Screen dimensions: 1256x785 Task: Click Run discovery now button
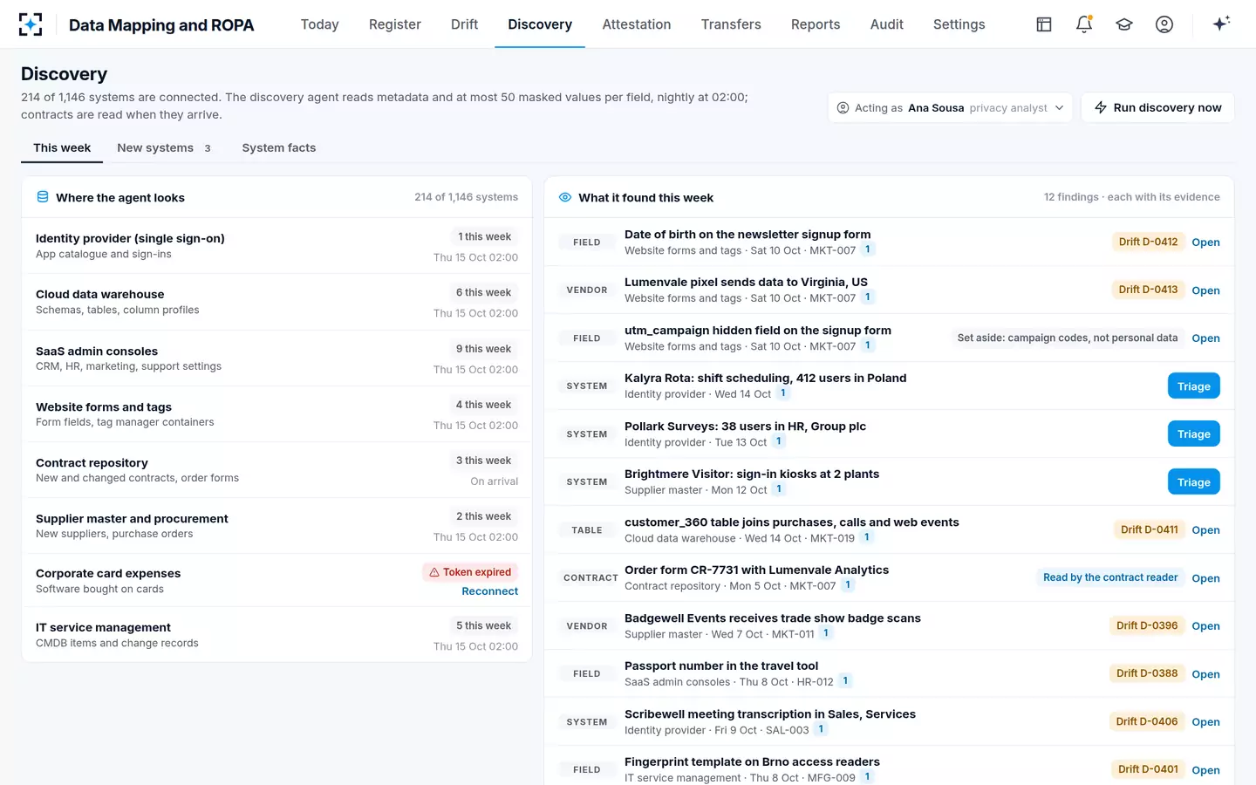[1157, 108]
